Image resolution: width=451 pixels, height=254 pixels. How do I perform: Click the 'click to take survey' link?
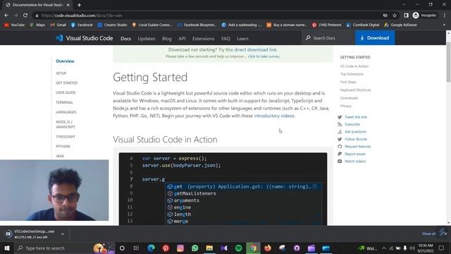[264, 56]
